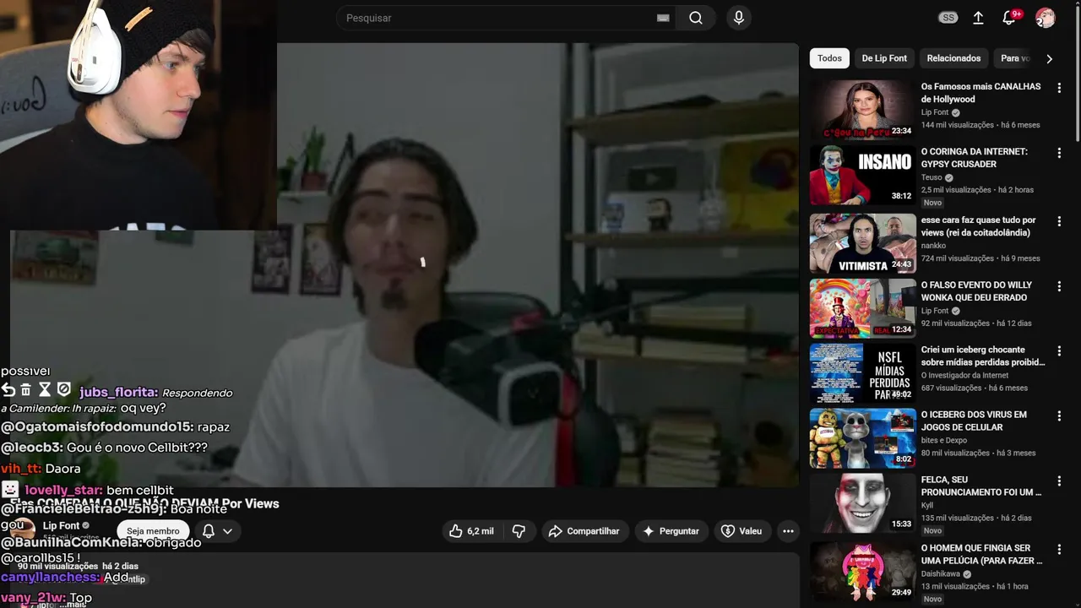Dislike the video
Image resolution: width=1081 pixels, height=608 pixels.
[519, 531]
